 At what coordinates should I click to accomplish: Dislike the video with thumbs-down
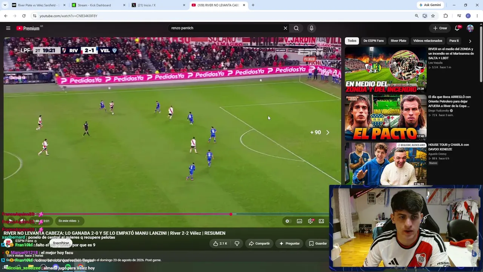click(237, 244)
